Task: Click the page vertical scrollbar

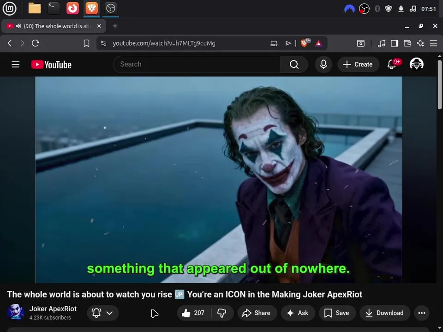Action: (440, 85)
